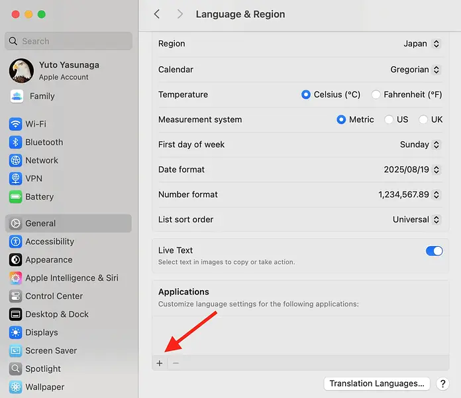Screen dimensions: 461x398
Task: Select General text in the sidebar
Action: (x=40, y=224)
